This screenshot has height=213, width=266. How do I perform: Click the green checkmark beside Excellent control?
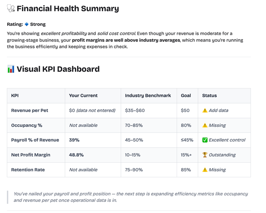(205, 140)
